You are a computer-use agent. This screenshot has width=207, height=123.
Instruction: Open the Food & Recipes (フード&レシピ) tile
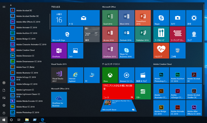tap(161, 34)
